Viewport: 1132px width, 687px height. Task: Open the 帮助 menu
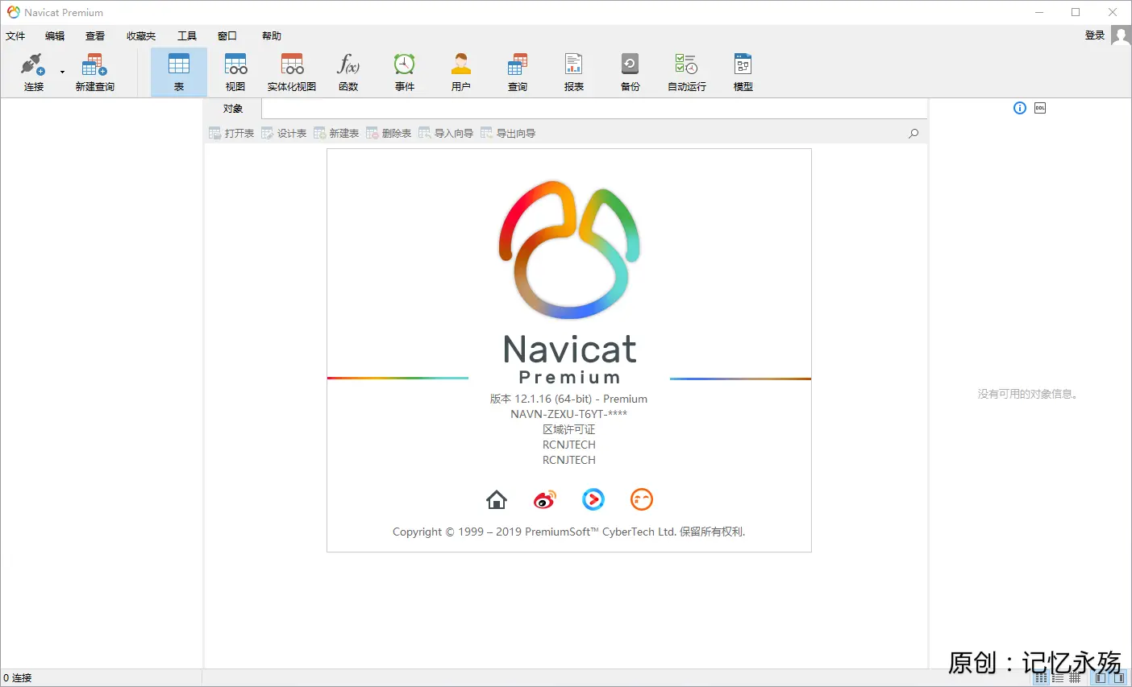pos(272,35)
